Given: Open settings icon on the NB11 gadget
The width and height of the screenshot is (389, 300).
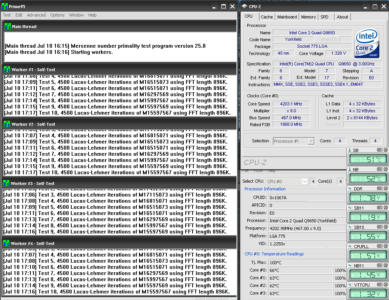Looking at the screenshot, I should tap(380, 265).
